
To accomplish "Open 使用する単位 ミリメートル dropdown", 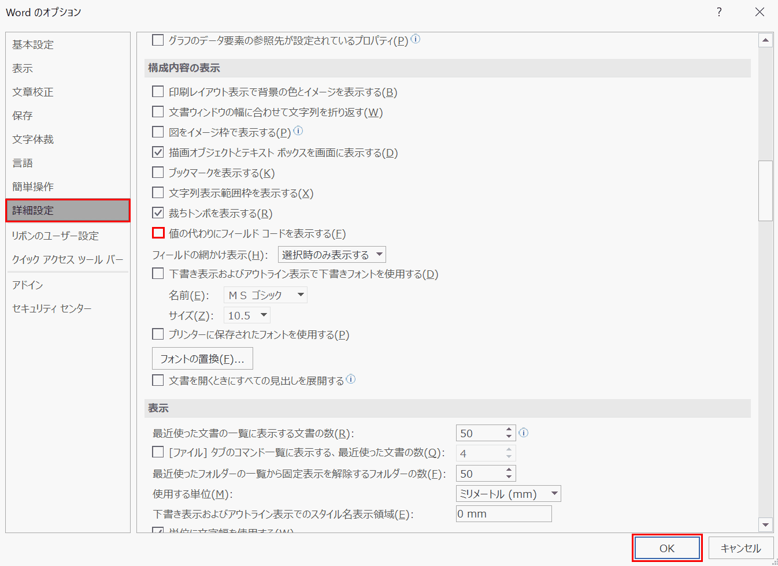I will point(508,494).
